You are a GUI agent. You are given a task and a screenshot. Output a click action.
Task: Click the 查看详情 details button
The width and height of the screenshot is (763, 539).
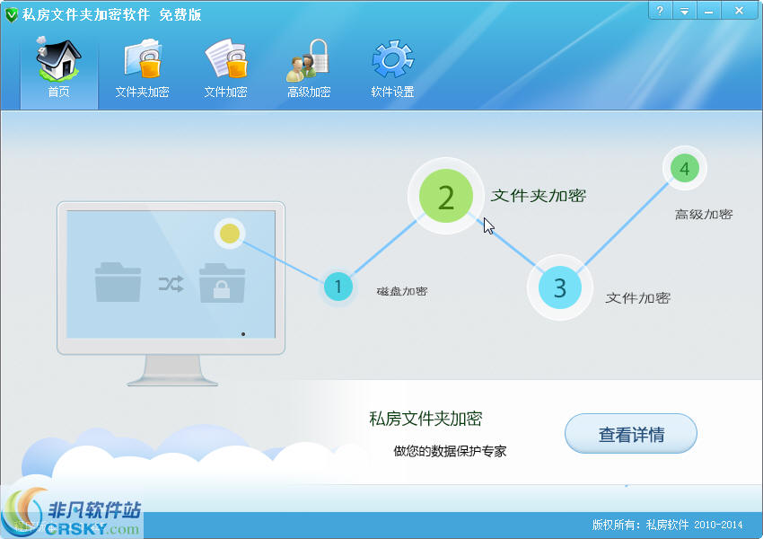click(x=630, y=433)
